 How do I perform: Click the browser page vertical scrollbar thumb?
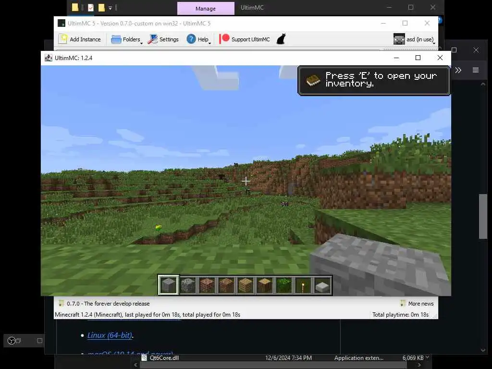pyautogui.click(x=482, y=217)
